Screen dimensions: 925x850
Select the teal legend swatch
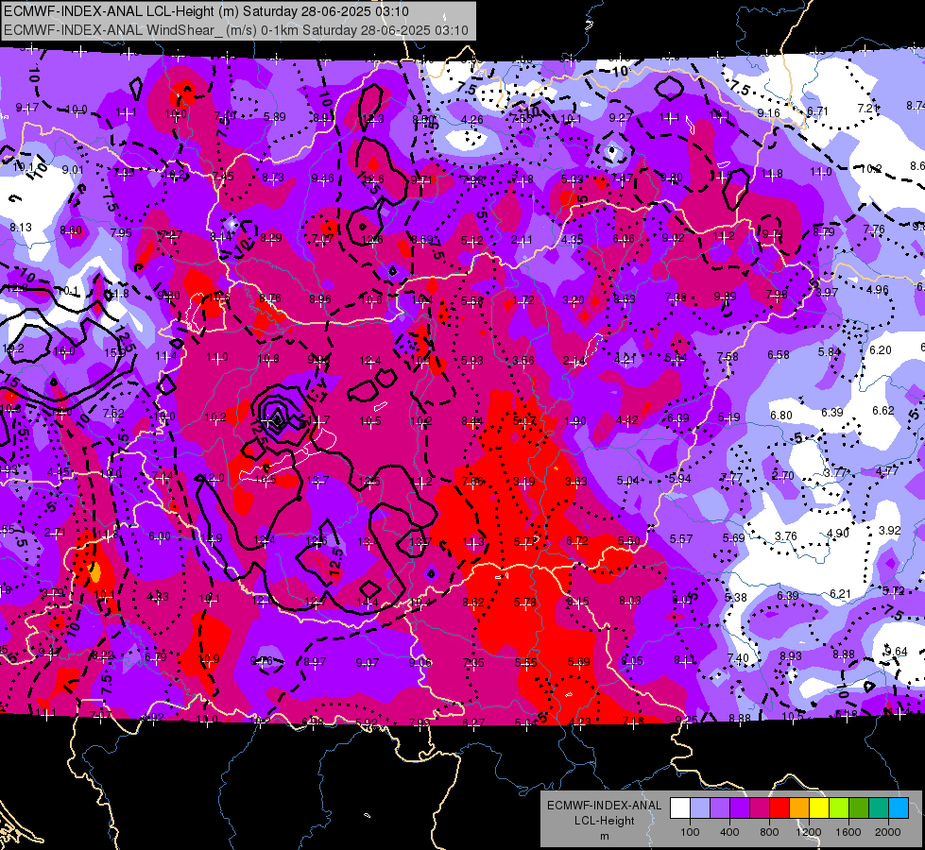pos(879,808)
